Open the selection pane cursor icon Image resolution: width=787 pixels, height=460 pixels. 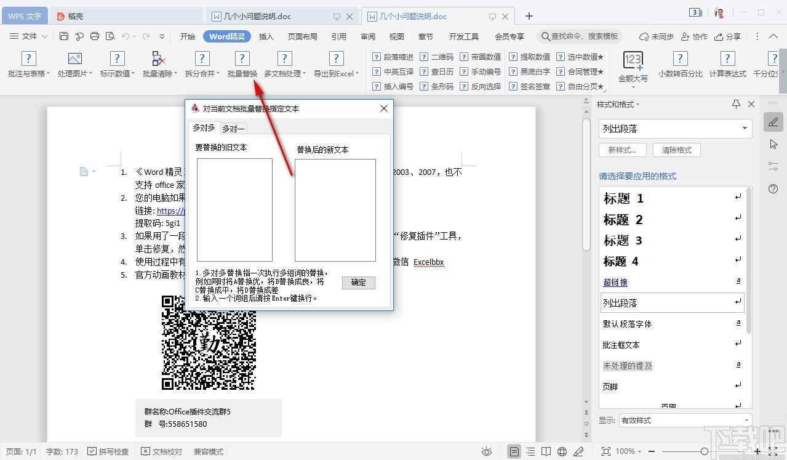coord(773,144)
